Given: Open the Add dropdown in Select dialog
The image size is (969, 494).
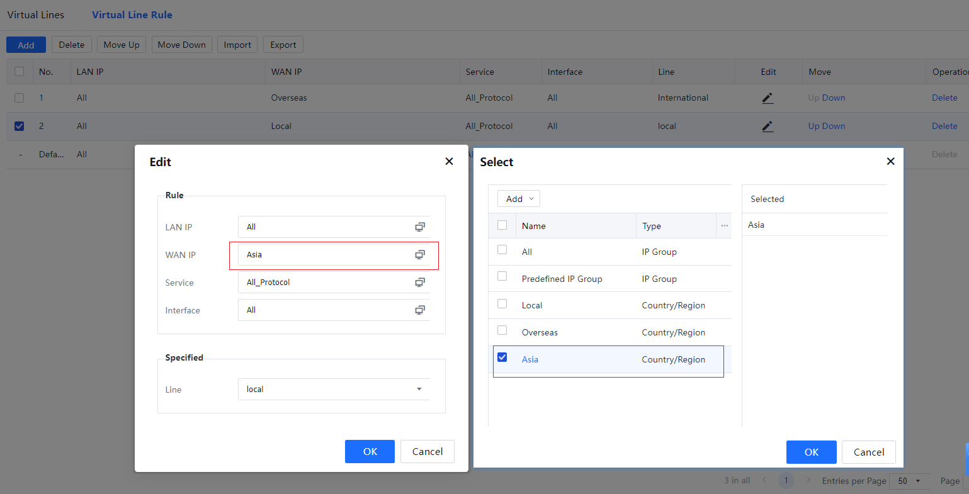Looking at the screenshot, I should point(519,199).
